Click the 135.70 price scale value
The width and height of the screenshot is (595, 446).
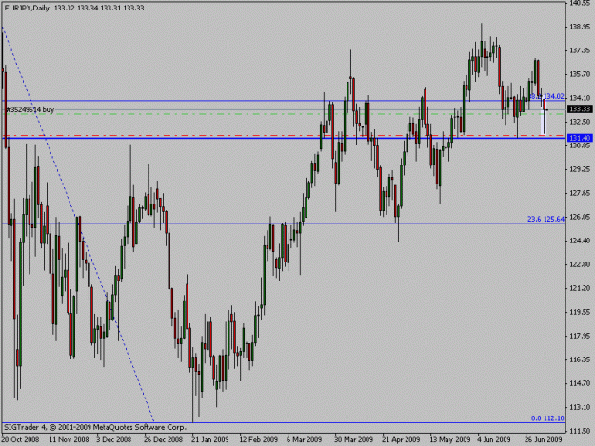[580, 74]
